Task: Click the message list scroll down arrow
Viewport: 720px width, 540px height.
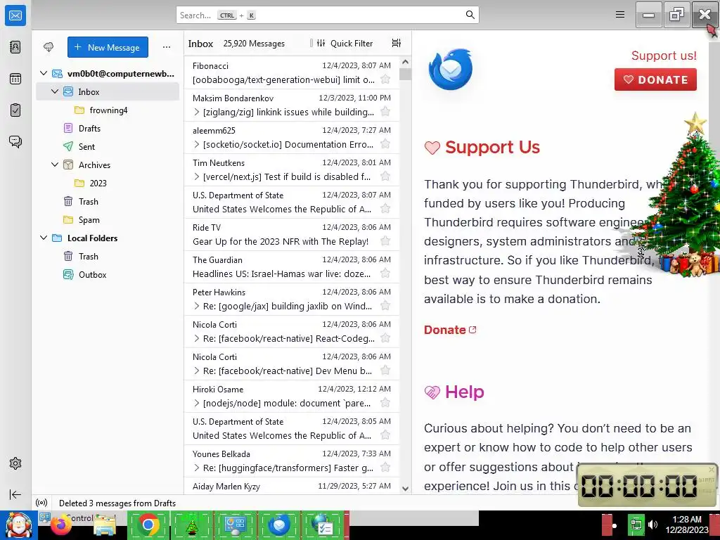Action: click(406, 489)
